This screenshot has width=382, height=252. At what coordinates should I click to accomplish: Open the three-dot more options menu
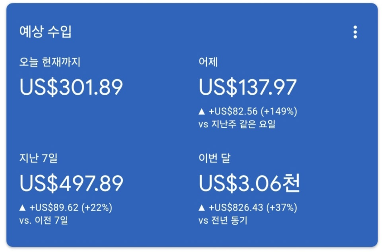click(355, 32)
